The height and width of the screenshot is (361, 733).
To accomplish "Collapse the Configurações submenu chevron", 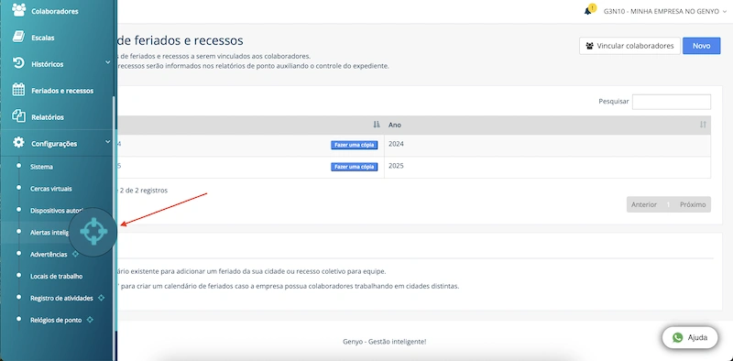I will 107,142.
